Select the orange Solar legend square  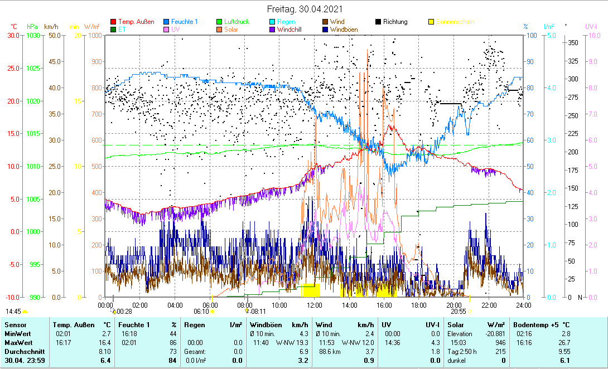pyautogui.click(x=220, y=30)
